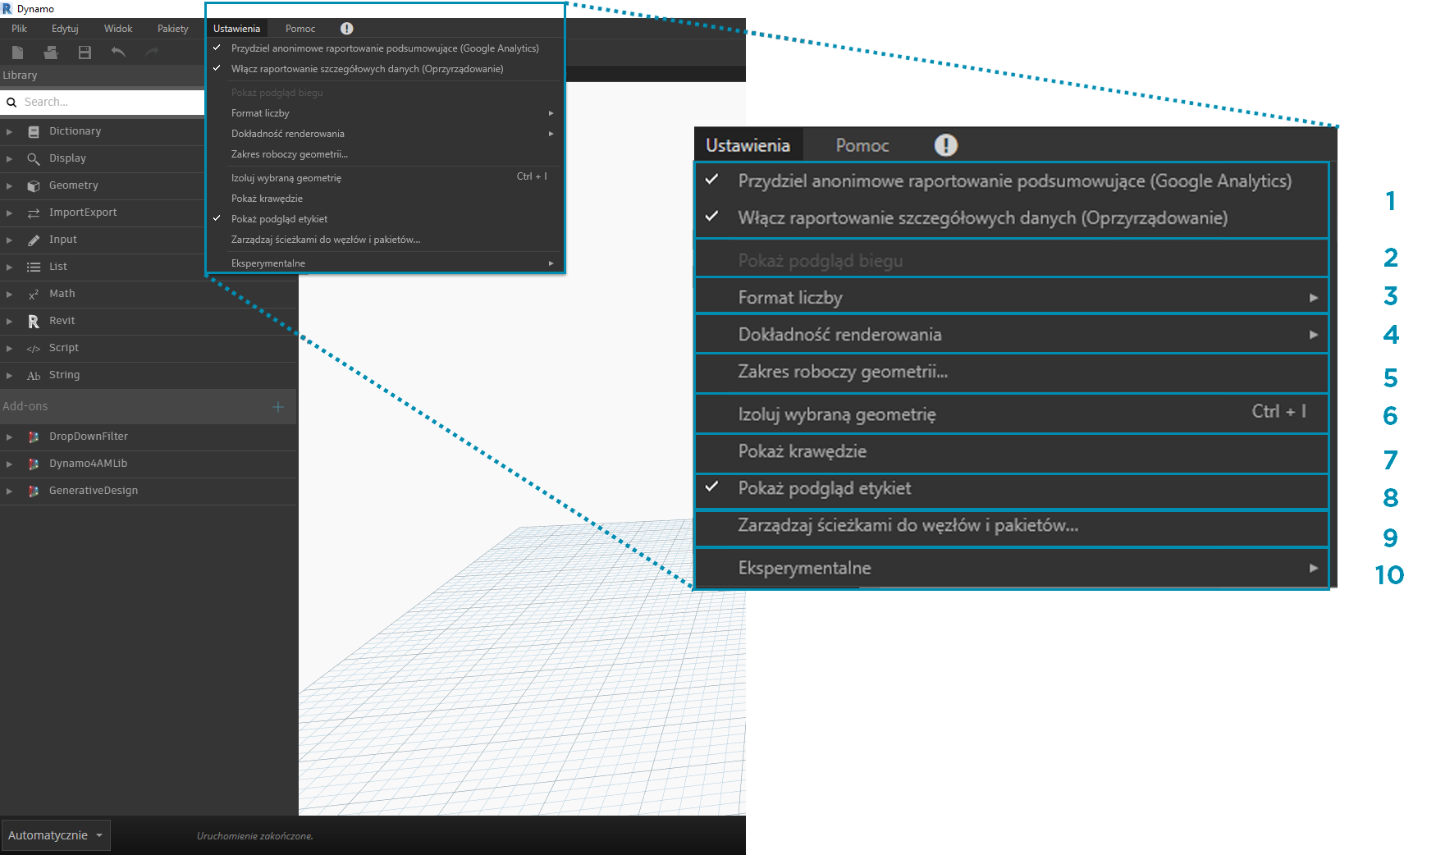Click the Revit R icon in Library list

[x=34, y=321]
